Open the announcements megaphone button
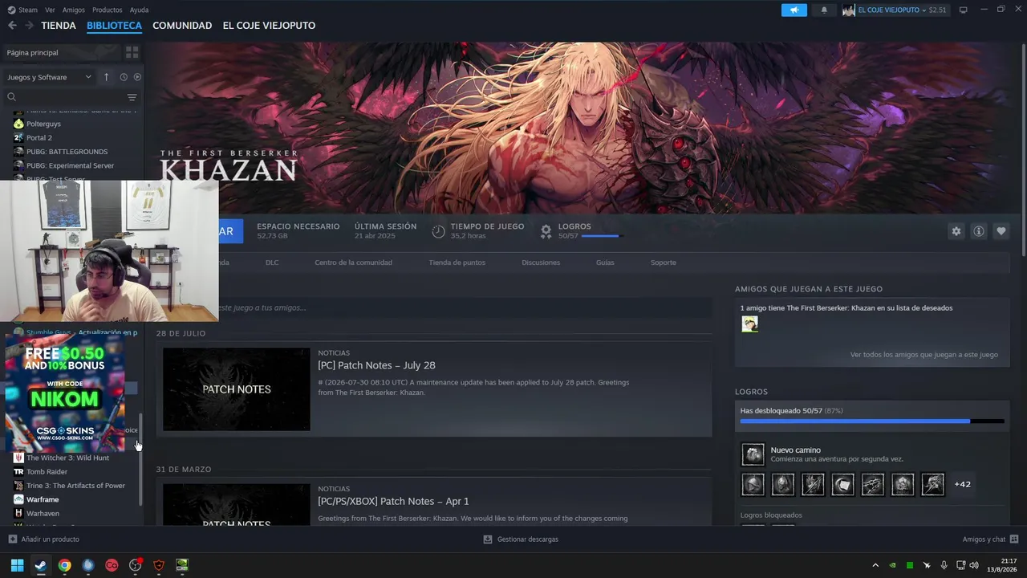 [794, 10]
